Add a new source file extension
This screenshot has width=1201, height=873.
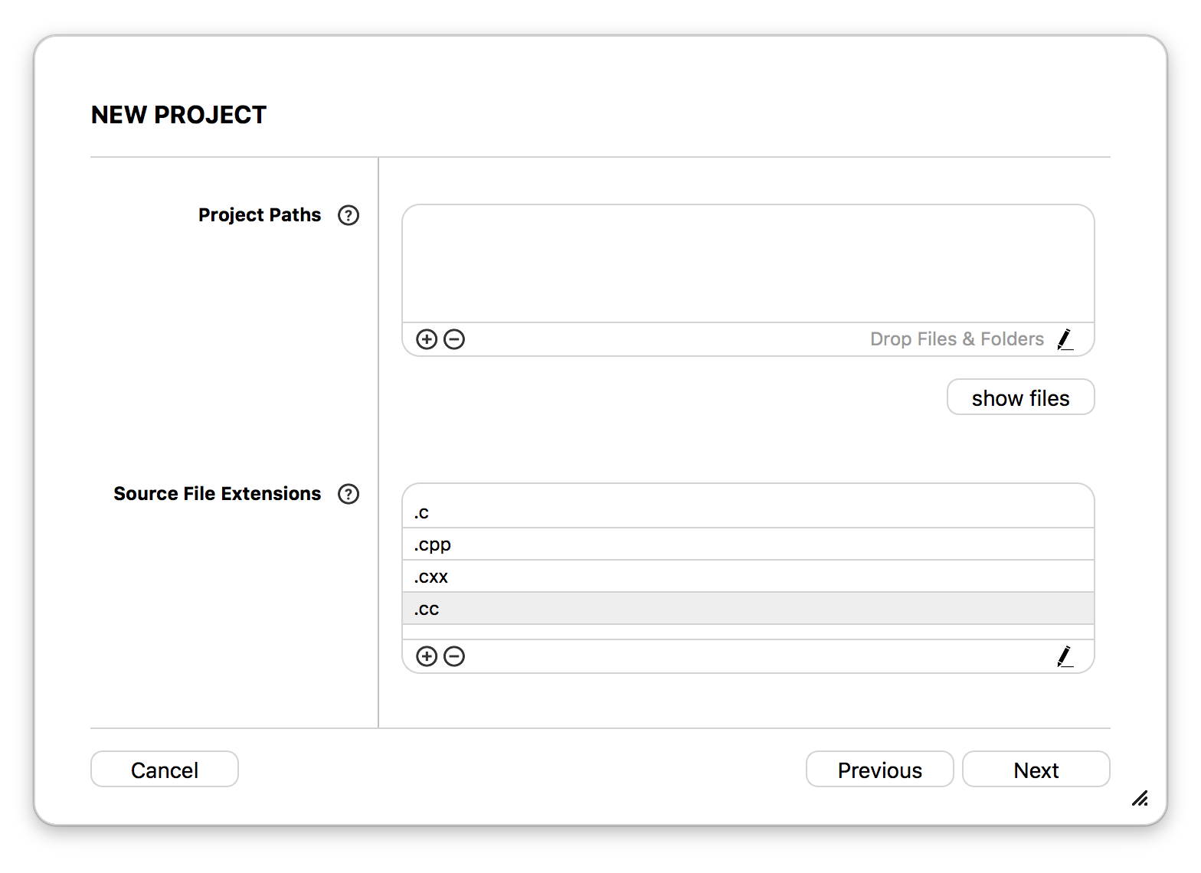(427, 656)
